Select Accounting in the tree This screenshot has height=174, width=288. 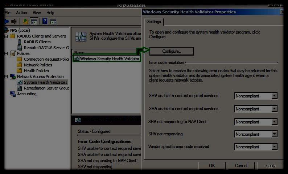pos(27,94)
